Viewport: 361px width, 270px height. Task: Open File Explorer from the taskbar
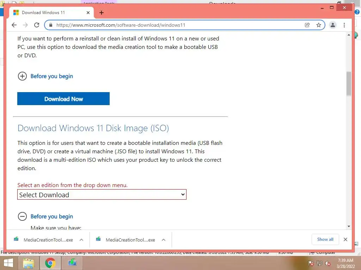click(29, 263)
